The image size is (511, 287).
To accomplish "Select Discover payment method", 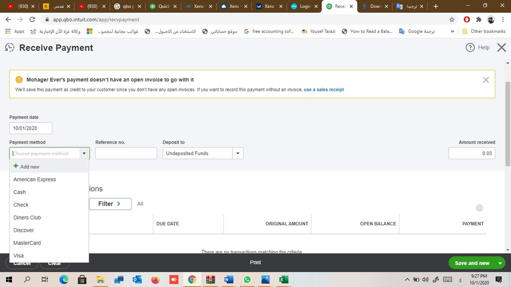I will click(49, 230).
